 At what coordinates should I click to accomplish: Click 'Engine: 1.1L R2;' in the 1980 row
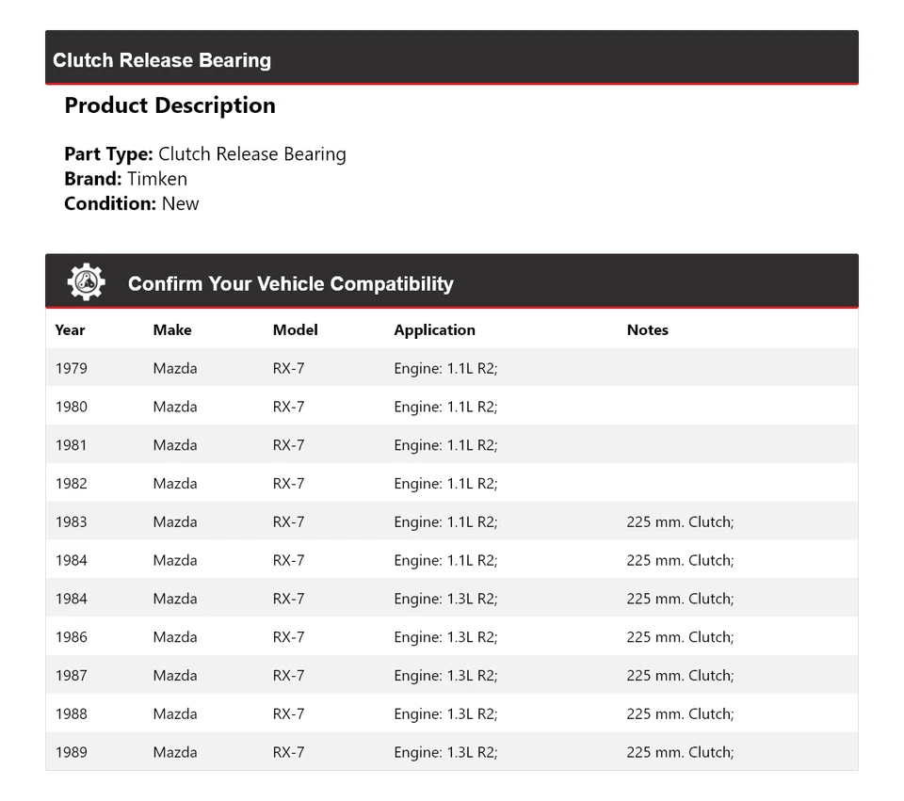(x=445, y=408)
